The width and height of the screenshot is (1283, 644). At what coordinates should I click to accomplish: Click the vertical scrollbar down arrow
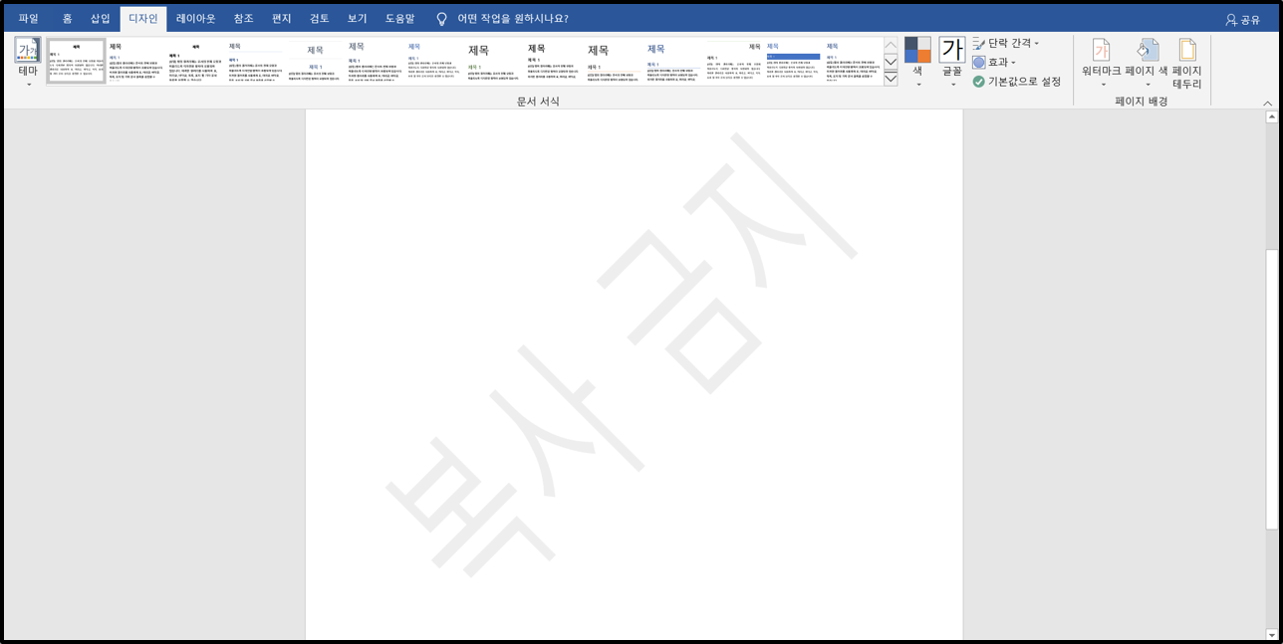pos(1271,633)
